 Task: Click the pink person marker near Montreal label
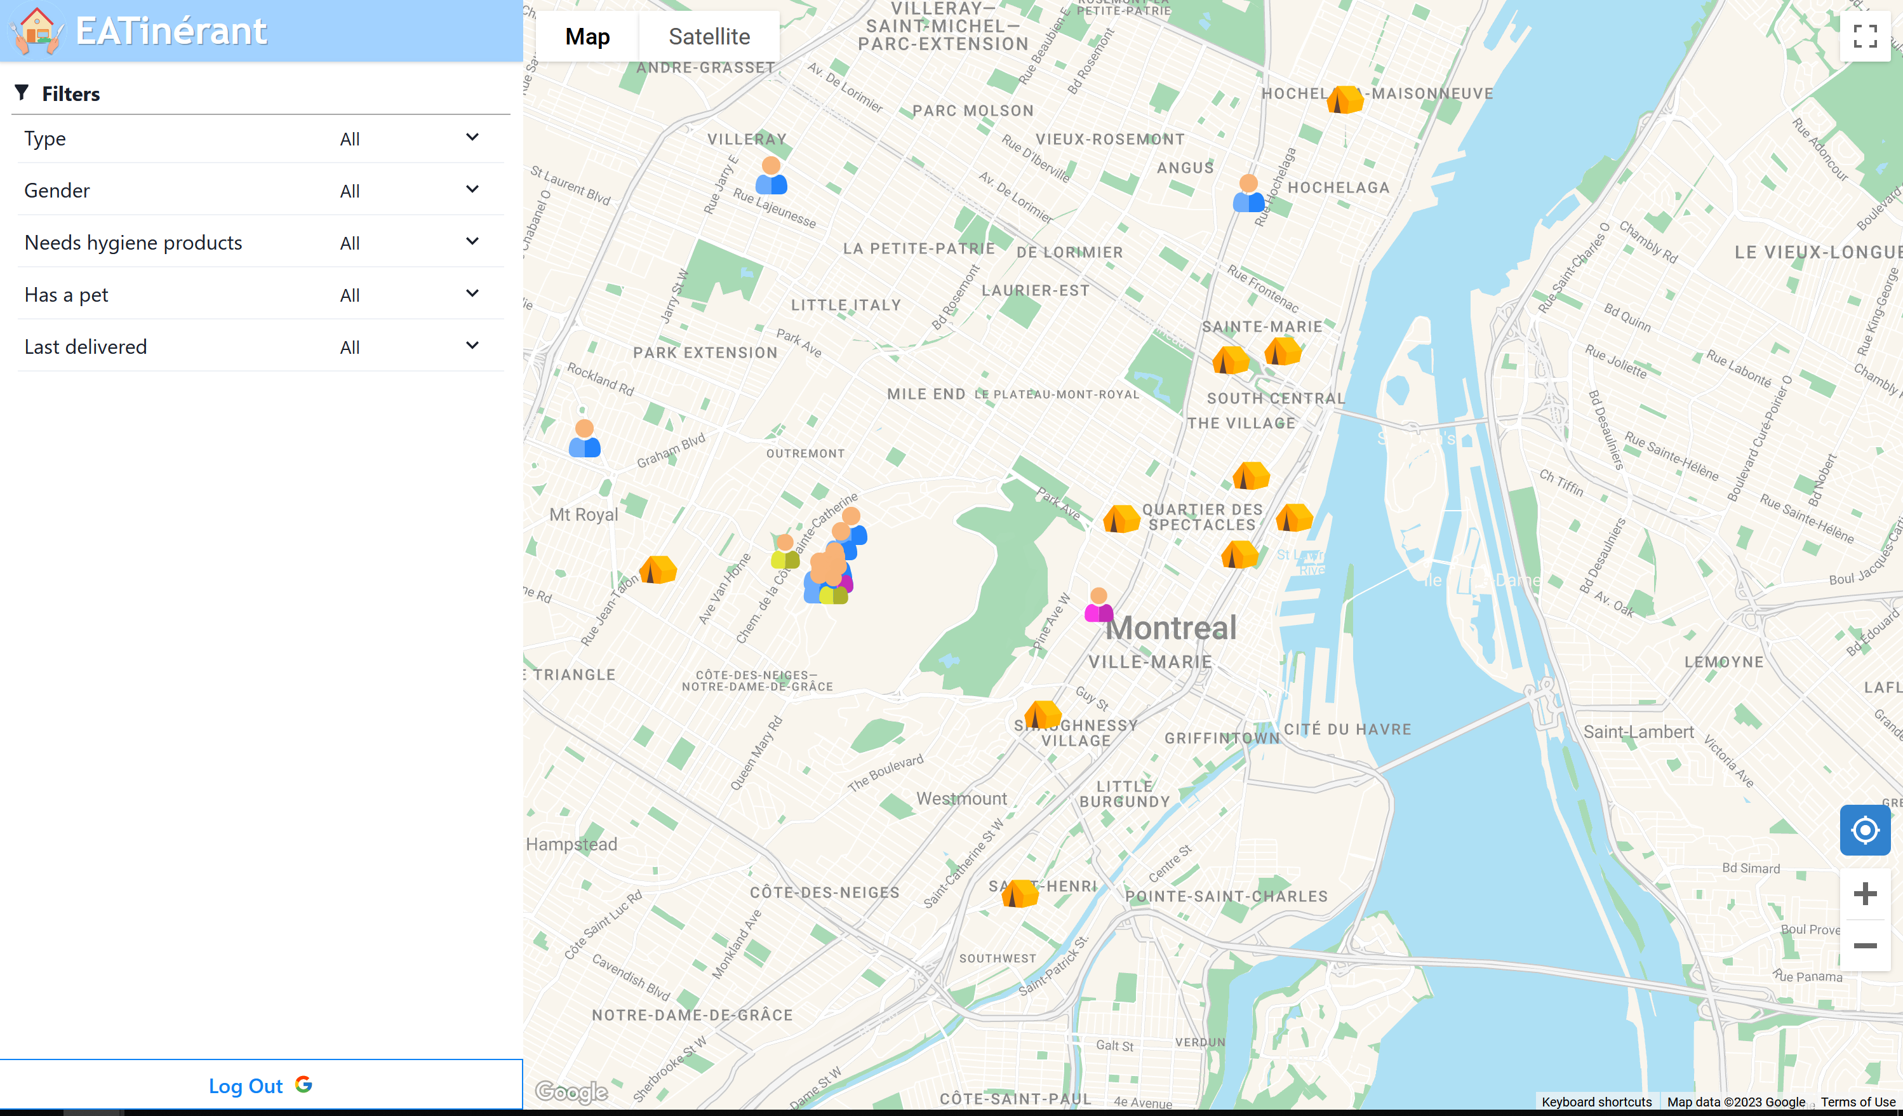point(1098,606)
